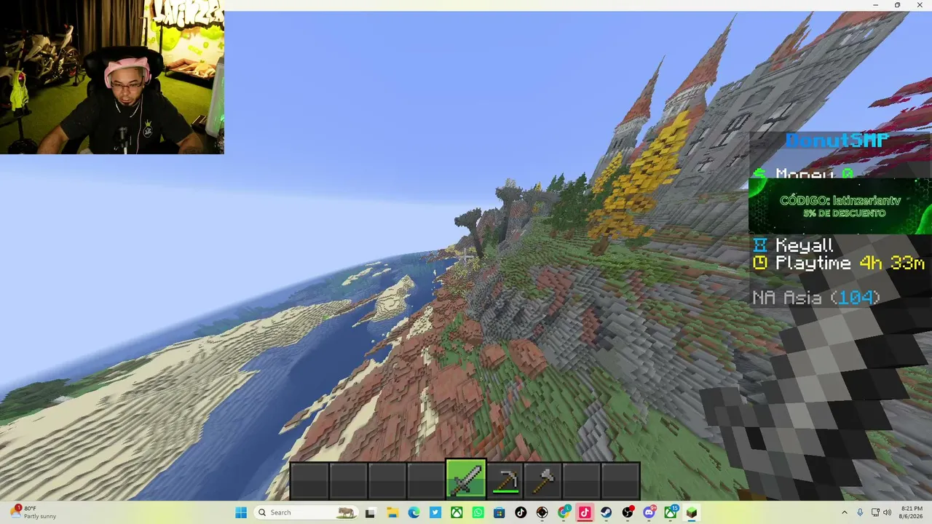Image resolution: width=932 pixels, height=524 pixels.
Task: Open Discord from the taskbar
Action: click(x=649, y=512)
